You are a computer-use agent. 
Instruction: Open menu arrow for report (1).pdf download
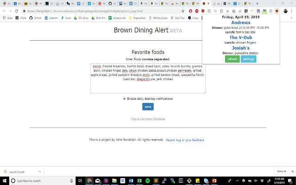point(40,172)
